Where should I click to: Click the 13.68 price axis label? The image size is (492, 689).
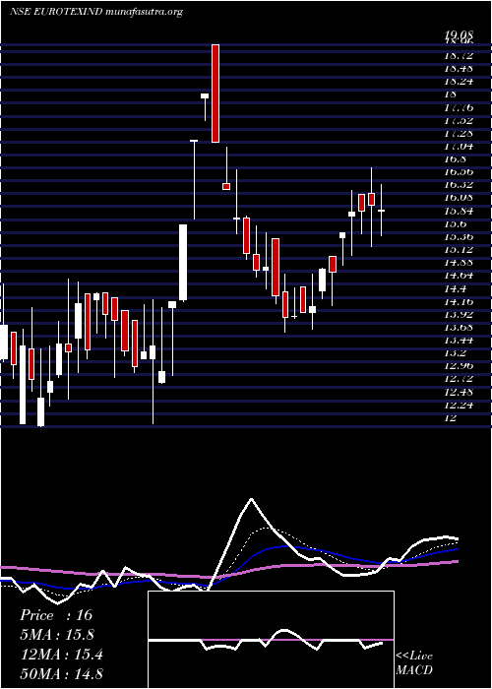[x=459, y=328]
